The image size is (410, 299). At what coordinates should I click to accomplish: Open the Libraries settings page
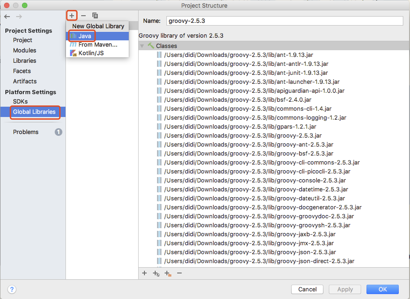tap(25, 61)
